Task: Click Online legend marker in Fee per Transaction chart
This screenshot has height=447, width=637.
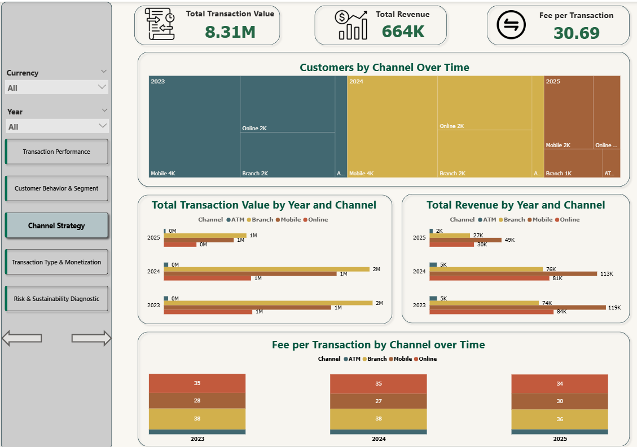Action: click(x=416, y=359)
